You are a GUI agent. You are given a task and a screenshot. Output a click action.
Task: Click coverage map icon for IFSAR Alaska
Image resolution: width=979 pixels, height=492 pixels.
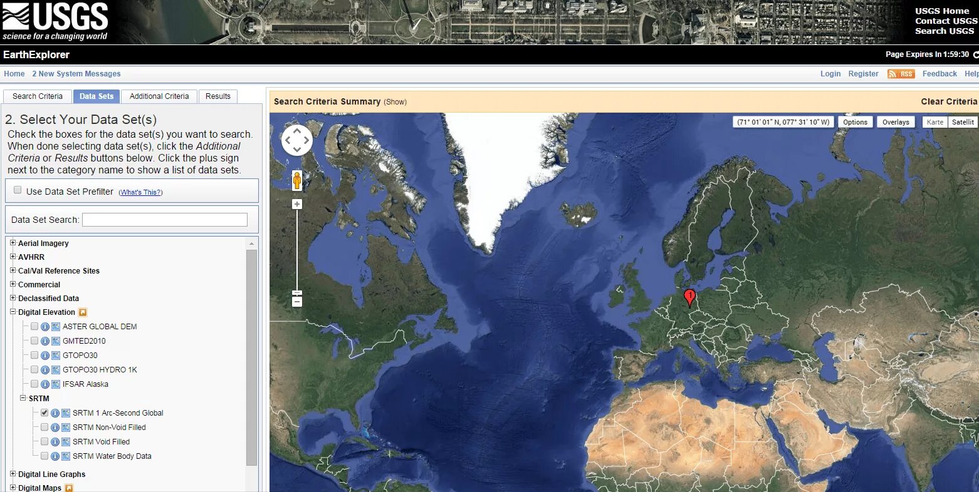56,384
